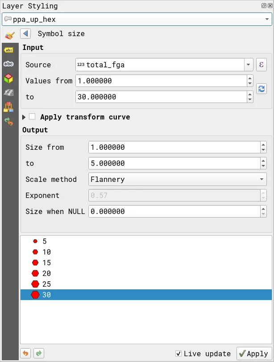Open the style History tab icon

pyautogui.click(x=9, y=121)
